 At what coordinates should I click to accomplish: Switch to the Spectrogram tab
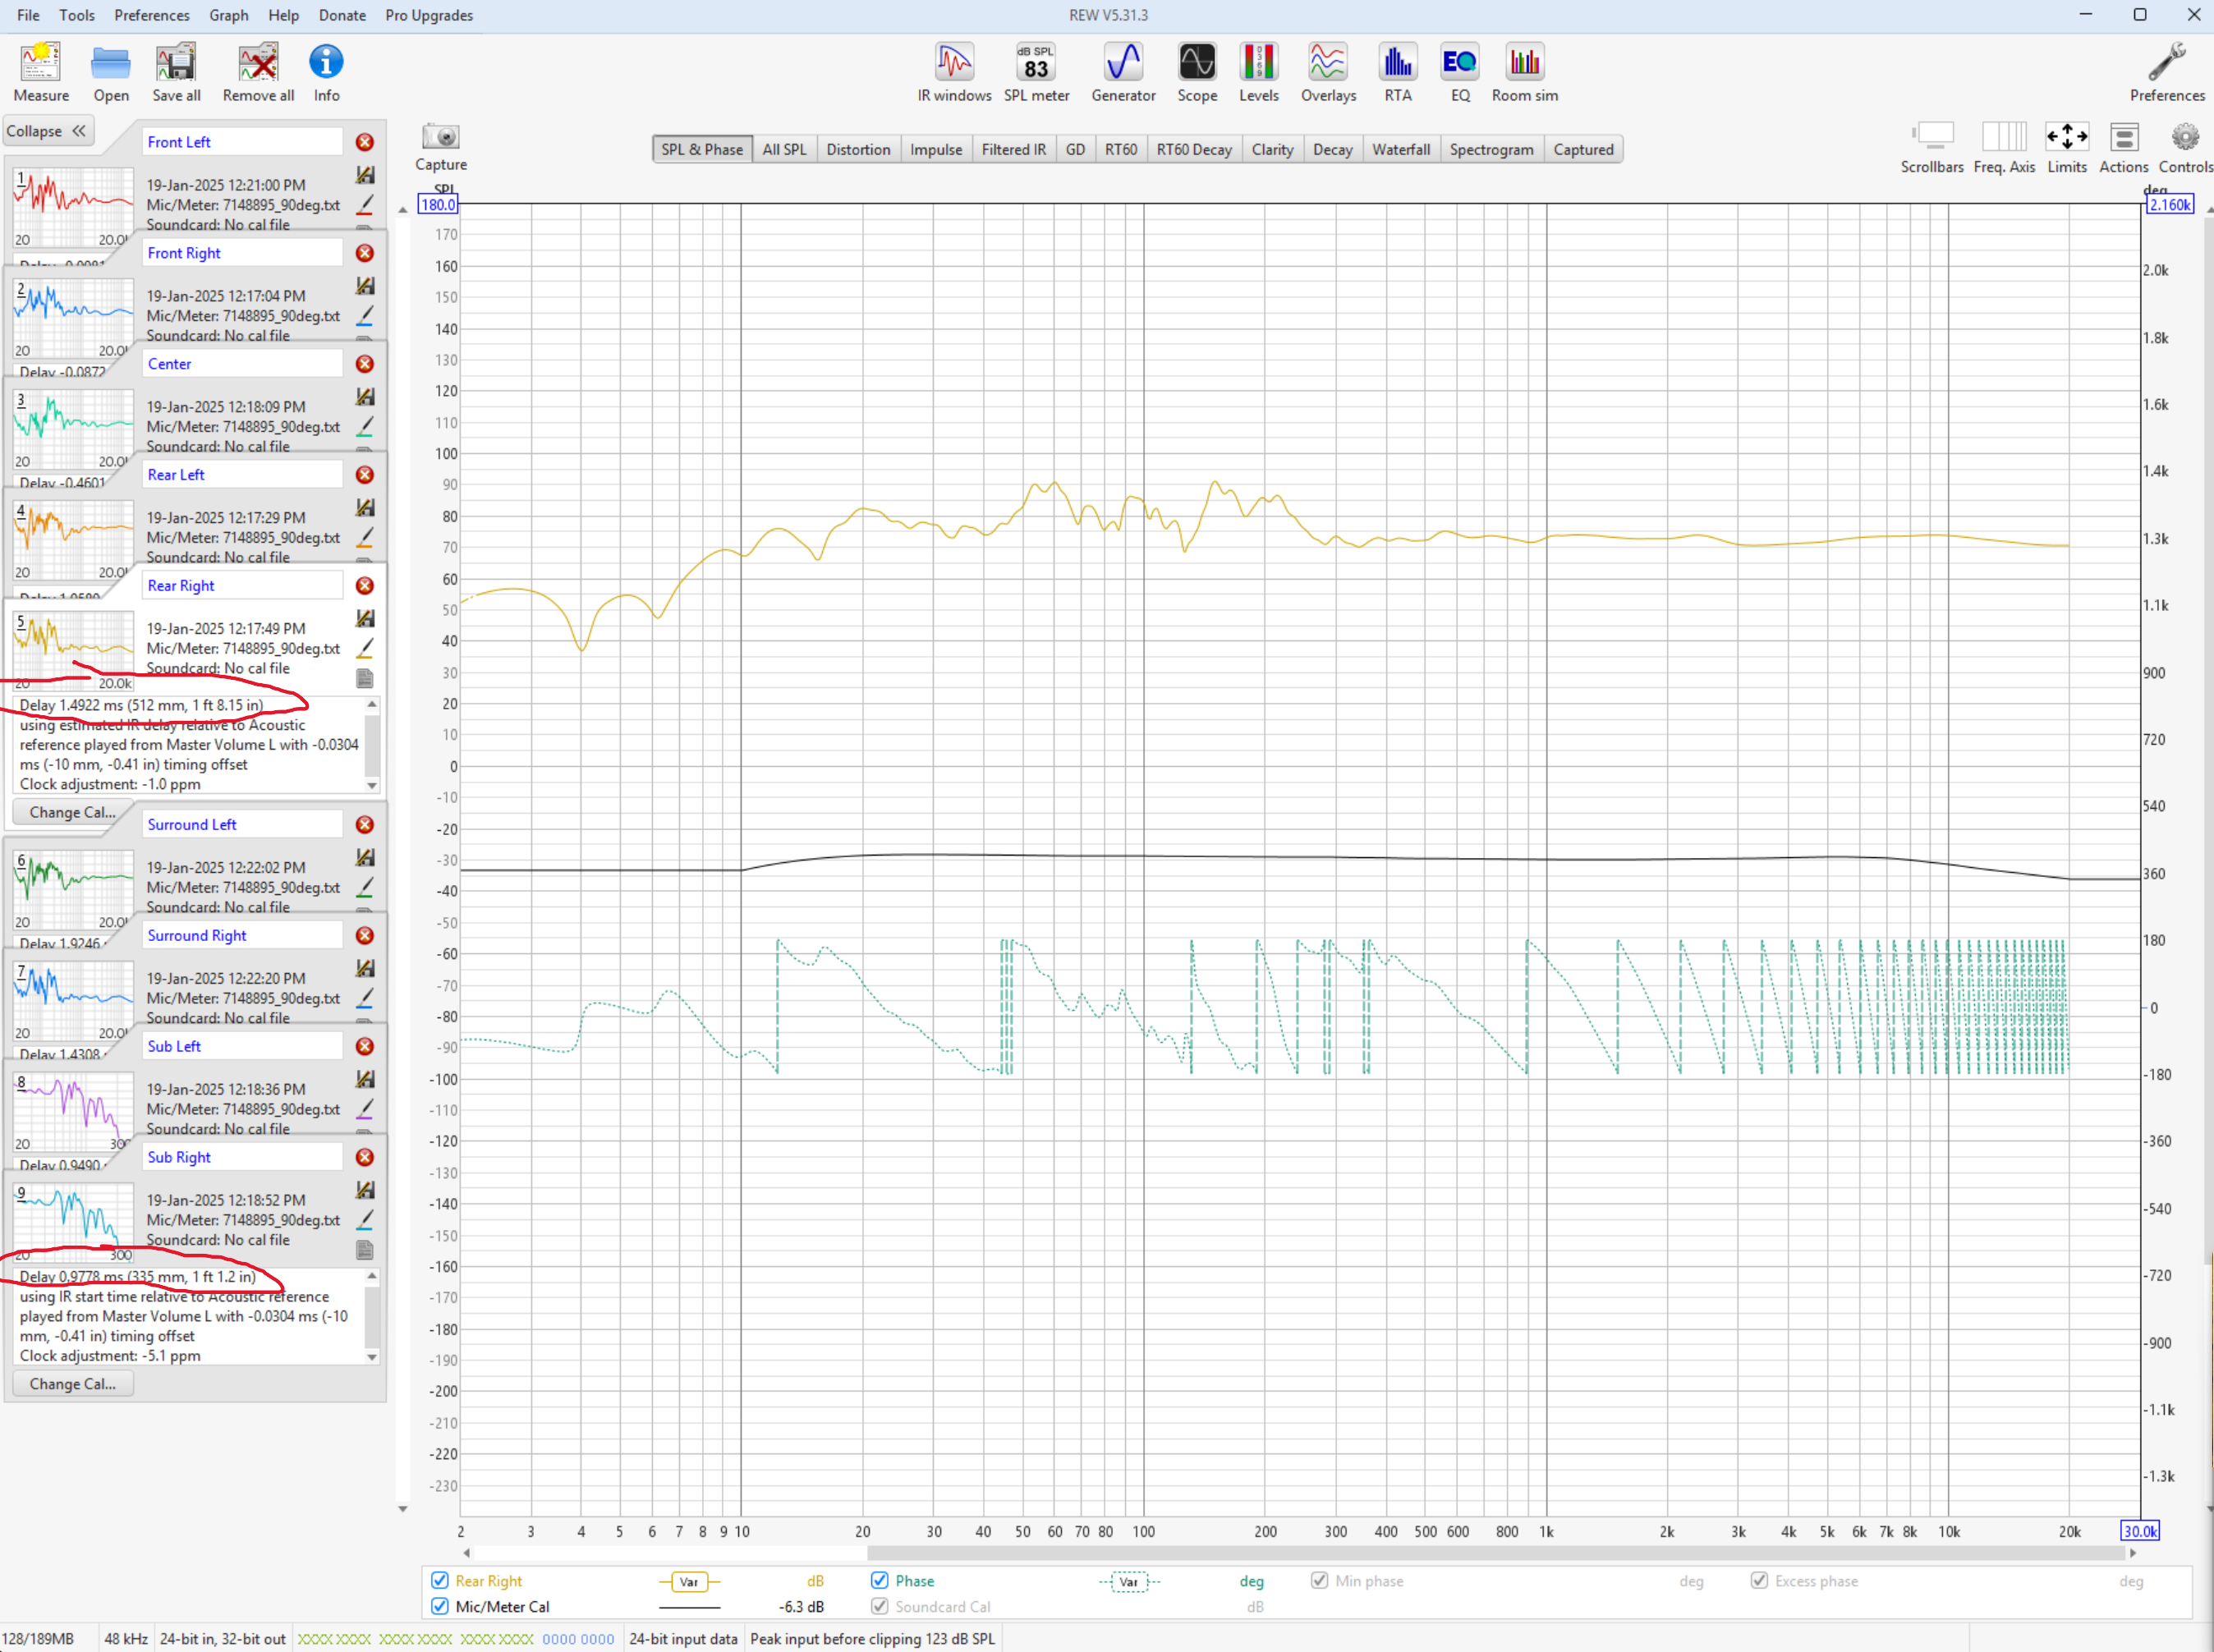1491,149
